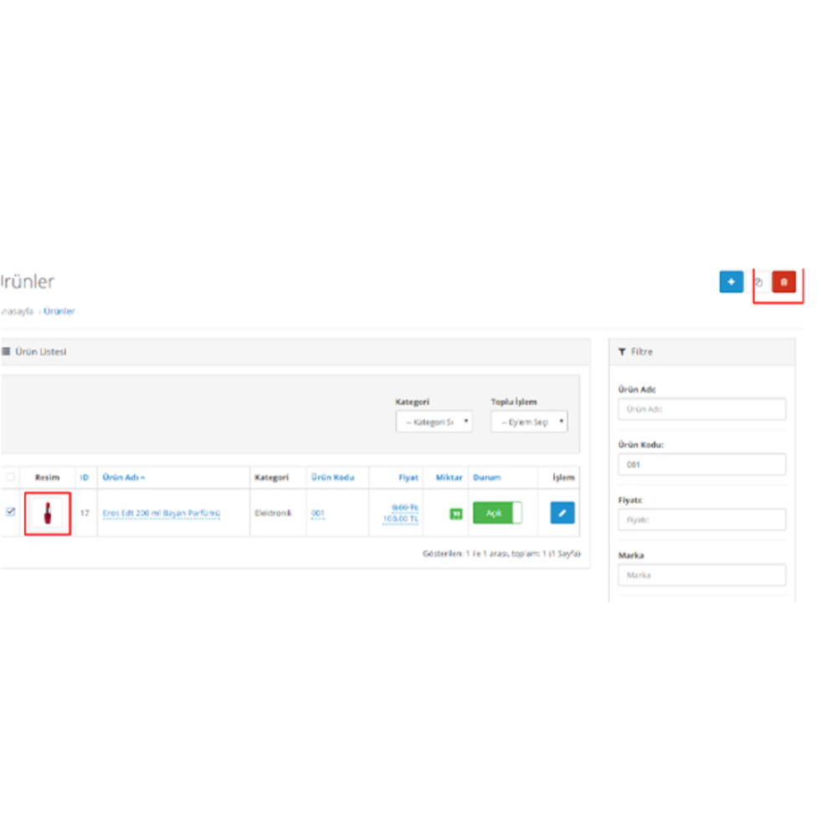Expand the Eylem Seç bulk action dropdown
The width and height of the screenshot is (837, 837).
pyautogui.click(x=529, y=422)
